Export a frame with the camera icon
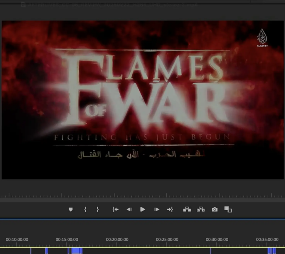The image size is (285, 254). point(215,210)
